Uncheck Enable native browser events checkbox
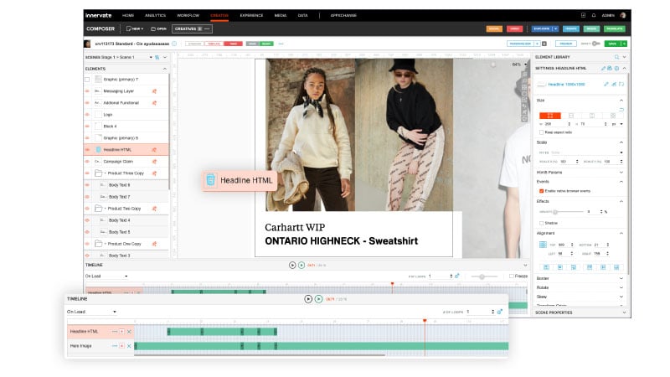 tap(541, 191)
